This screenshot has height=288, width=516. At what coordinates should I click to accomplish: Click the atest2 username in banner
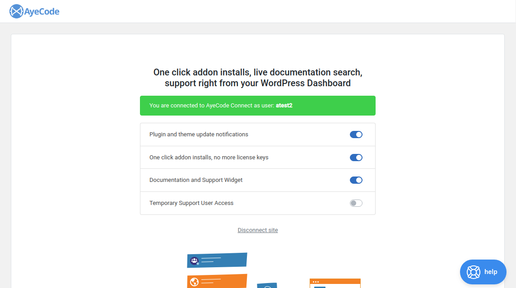point(284,106)
